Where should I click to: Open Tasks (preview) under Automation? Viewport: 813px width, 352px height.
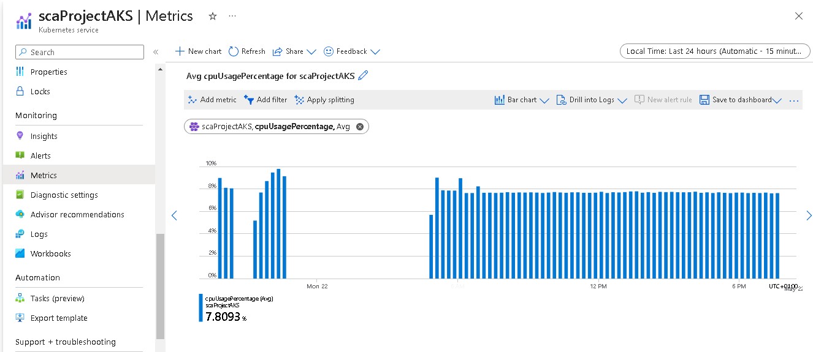(58, 298)
